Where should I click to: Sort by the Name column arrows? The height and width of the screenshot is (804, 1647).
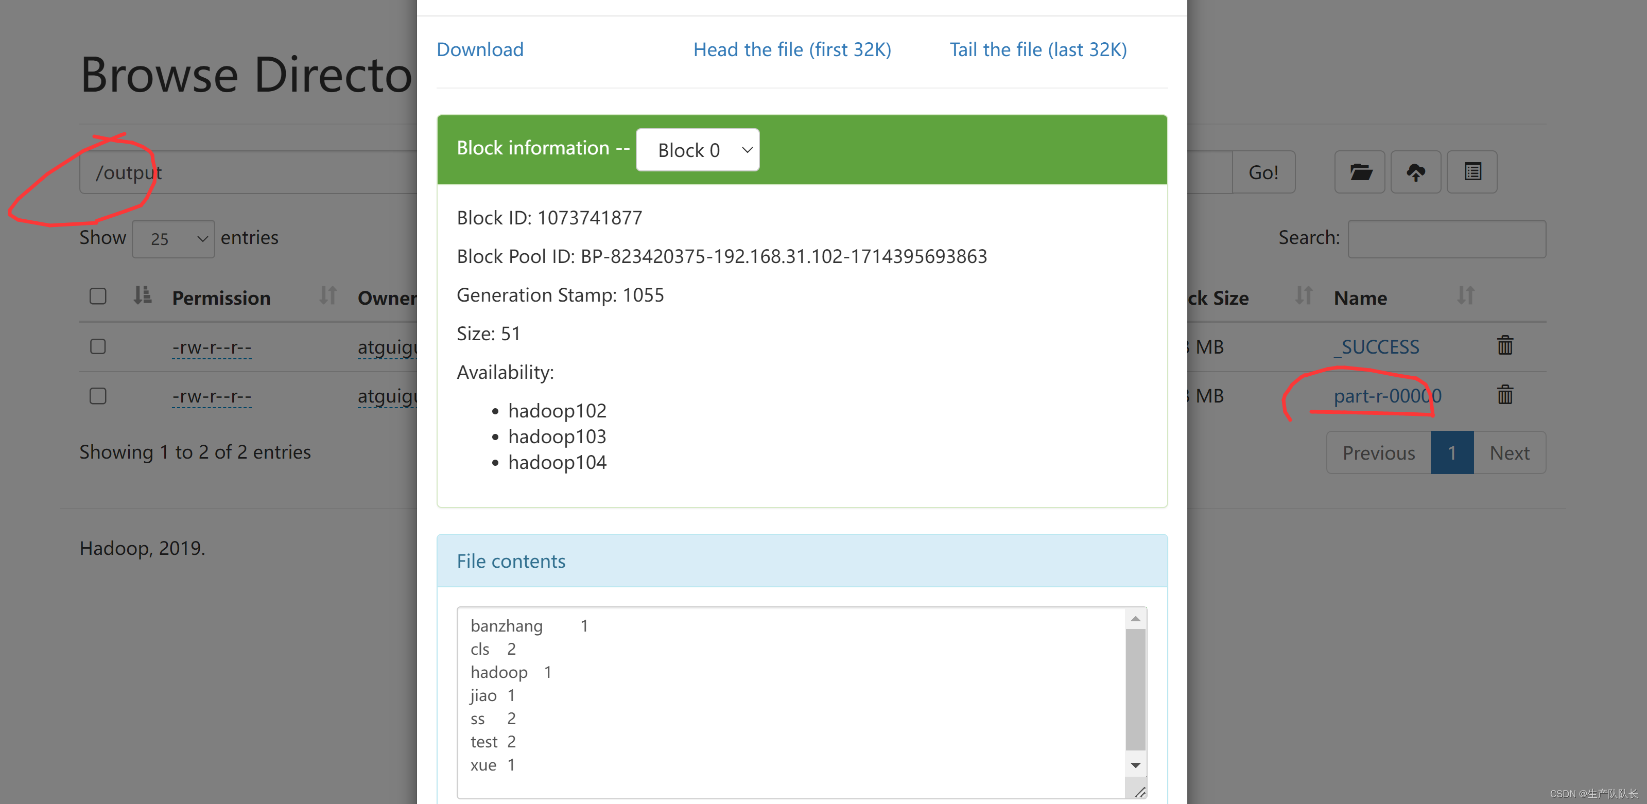(1465, 296)
